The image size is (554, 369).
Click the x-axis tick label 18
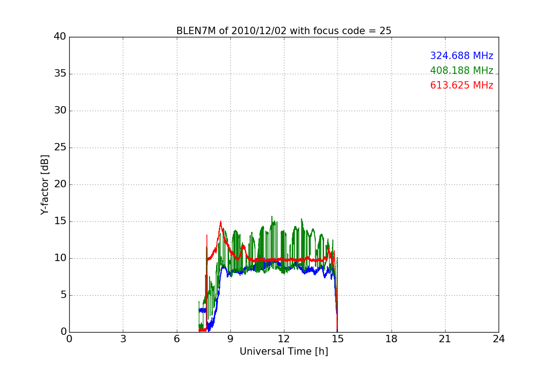[x=391, y=339]
